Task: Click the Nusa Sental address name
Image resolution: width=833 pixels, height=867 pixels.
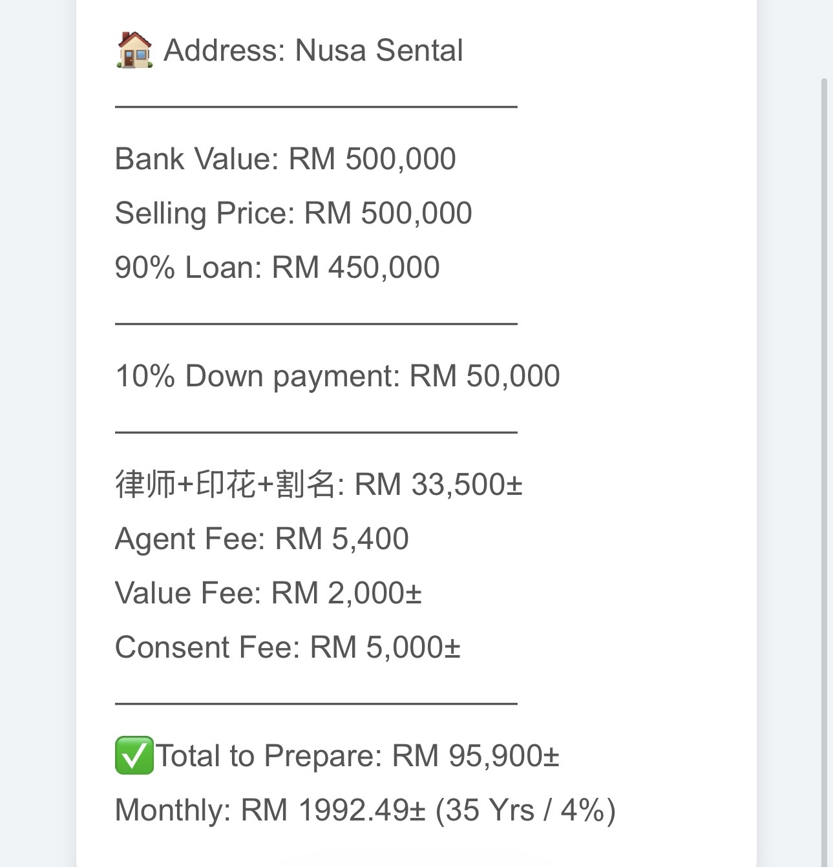Action: point(379,50)
